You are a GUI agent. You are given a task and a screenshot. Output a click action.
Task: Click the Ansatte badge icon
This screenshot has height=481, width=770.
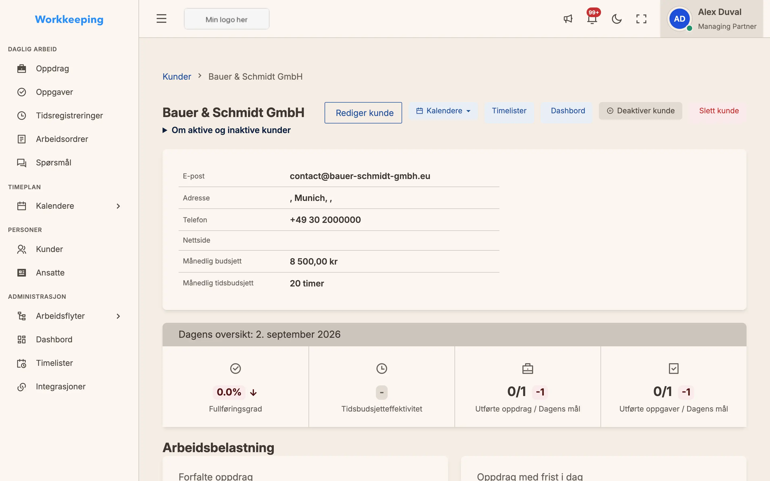tap(22, 273)
